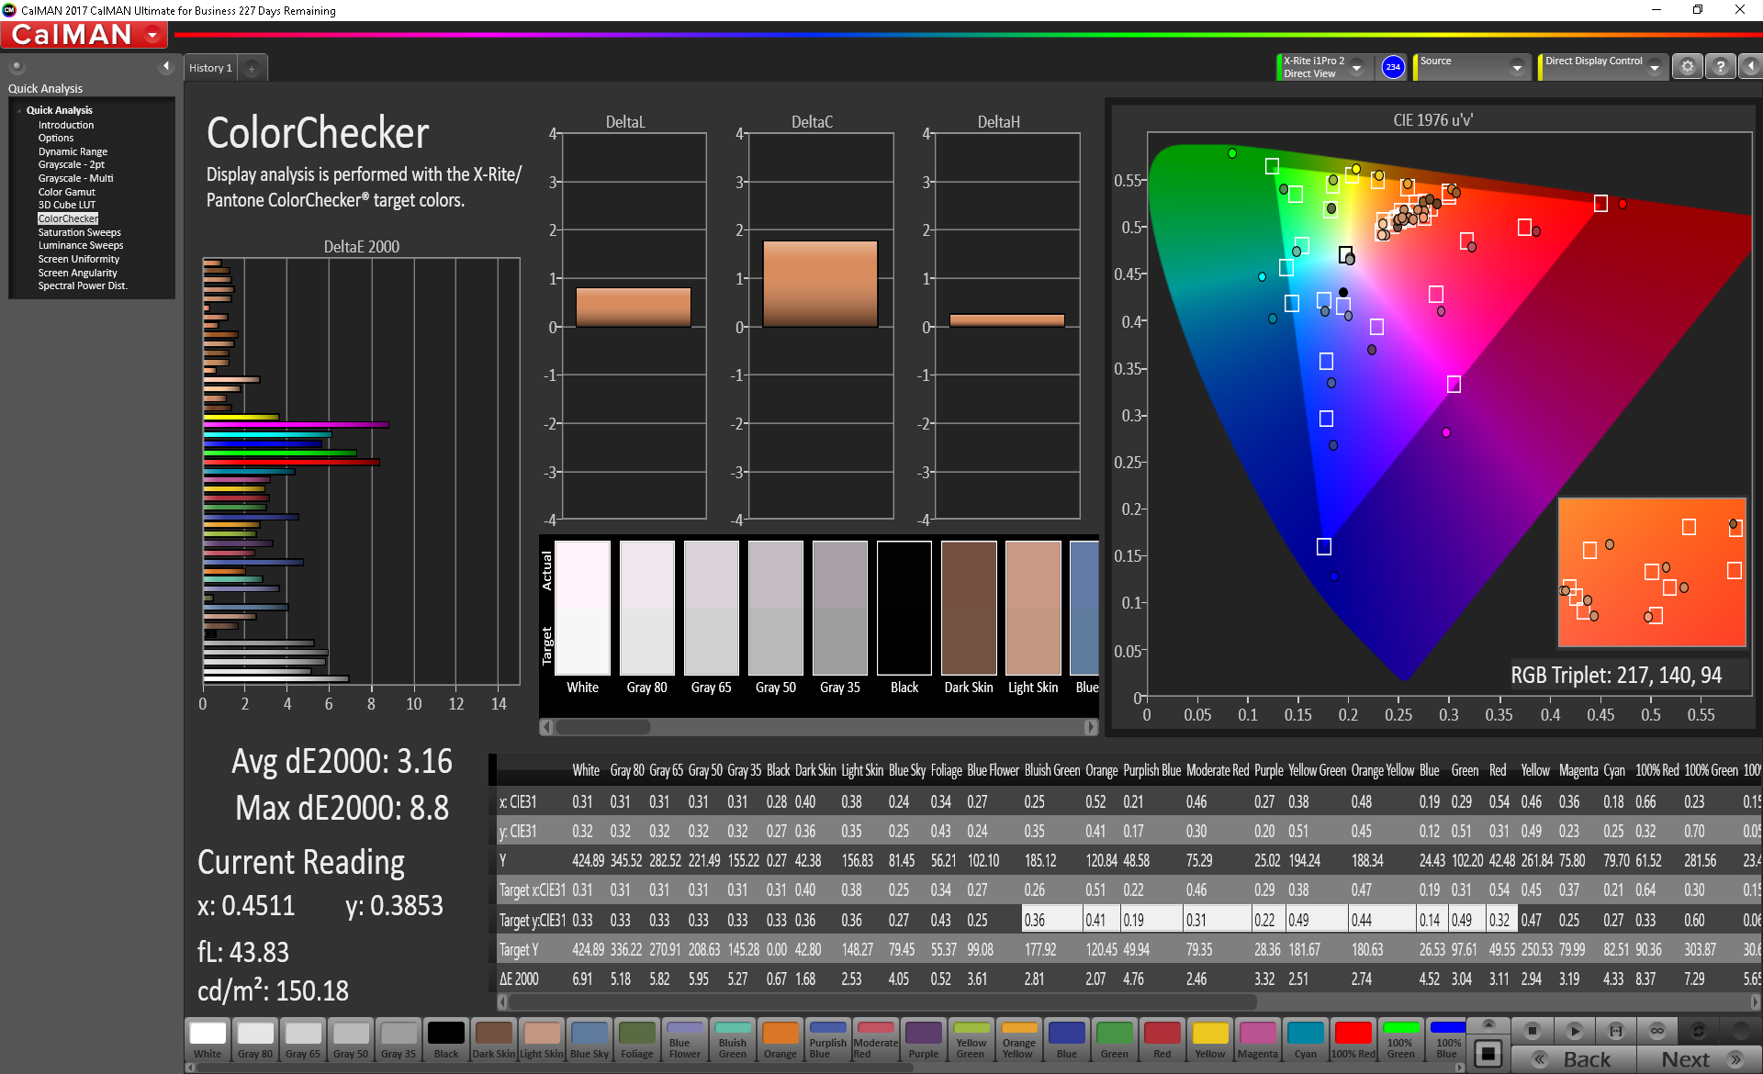Open the CalMAN main menu logo
This screenshot has height=1074, width=1763.
[84, 35]
